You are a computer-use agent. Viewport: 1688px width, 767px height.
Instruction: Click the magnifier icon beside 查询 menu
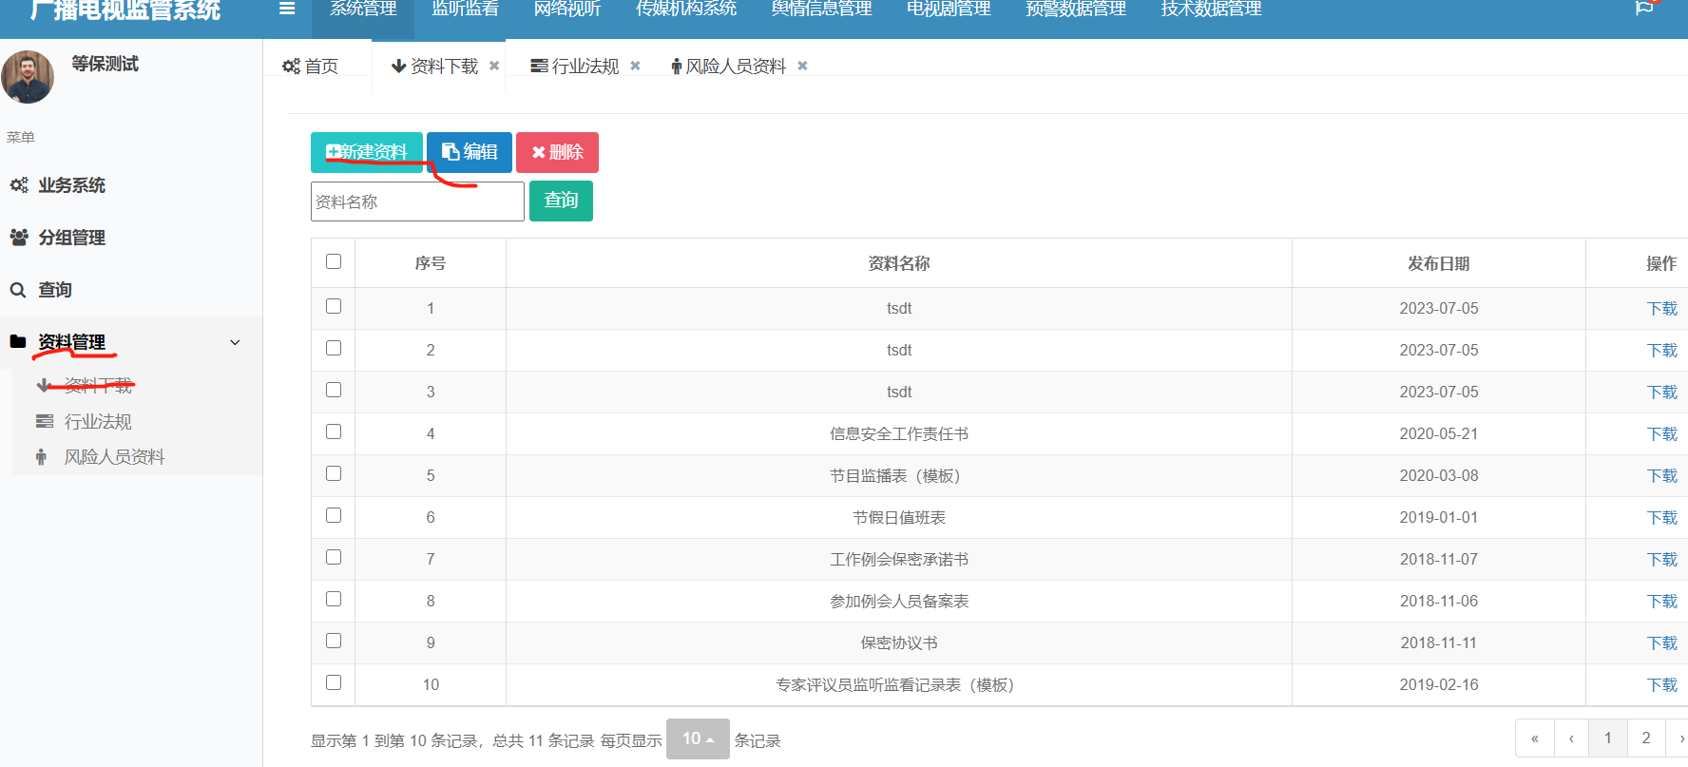[x=18, y=290]
